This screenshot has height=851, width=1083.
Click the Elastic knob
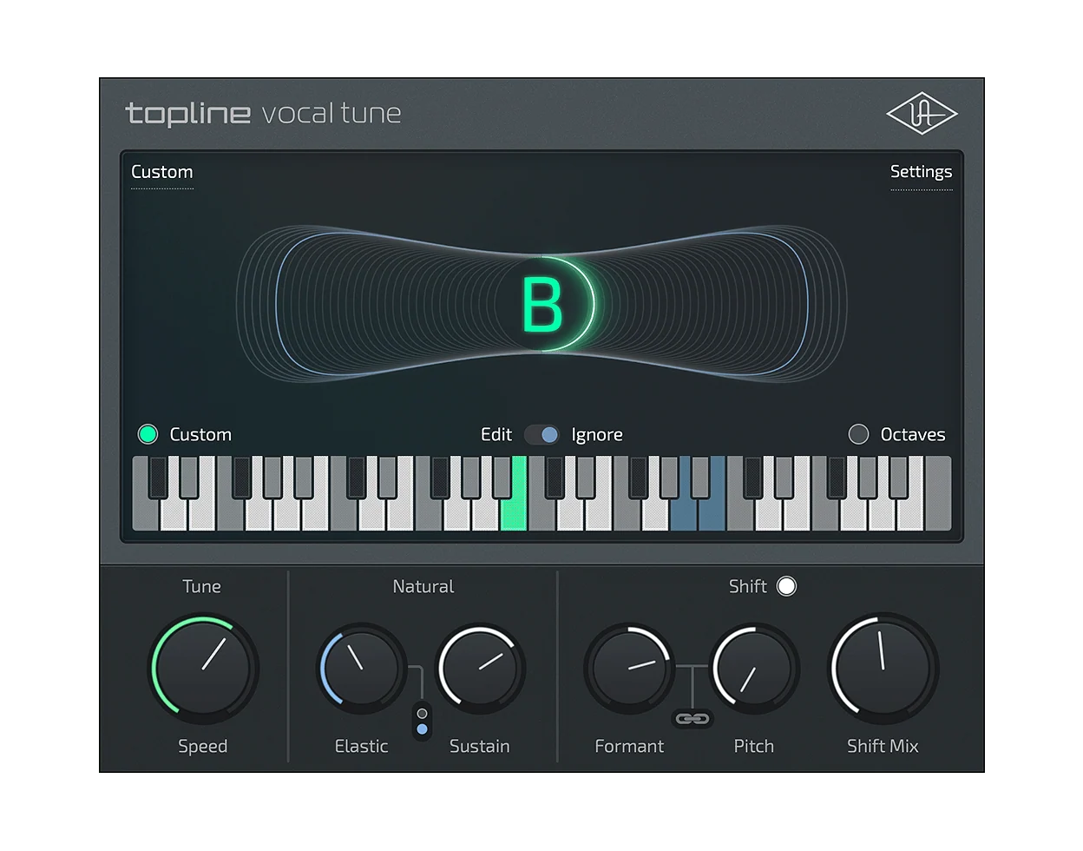point(361,668)
